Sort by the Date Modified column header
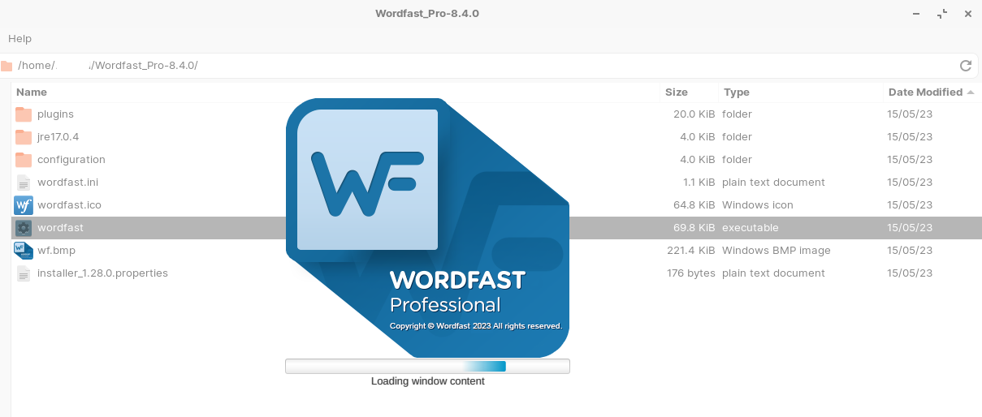 [925, 92]
